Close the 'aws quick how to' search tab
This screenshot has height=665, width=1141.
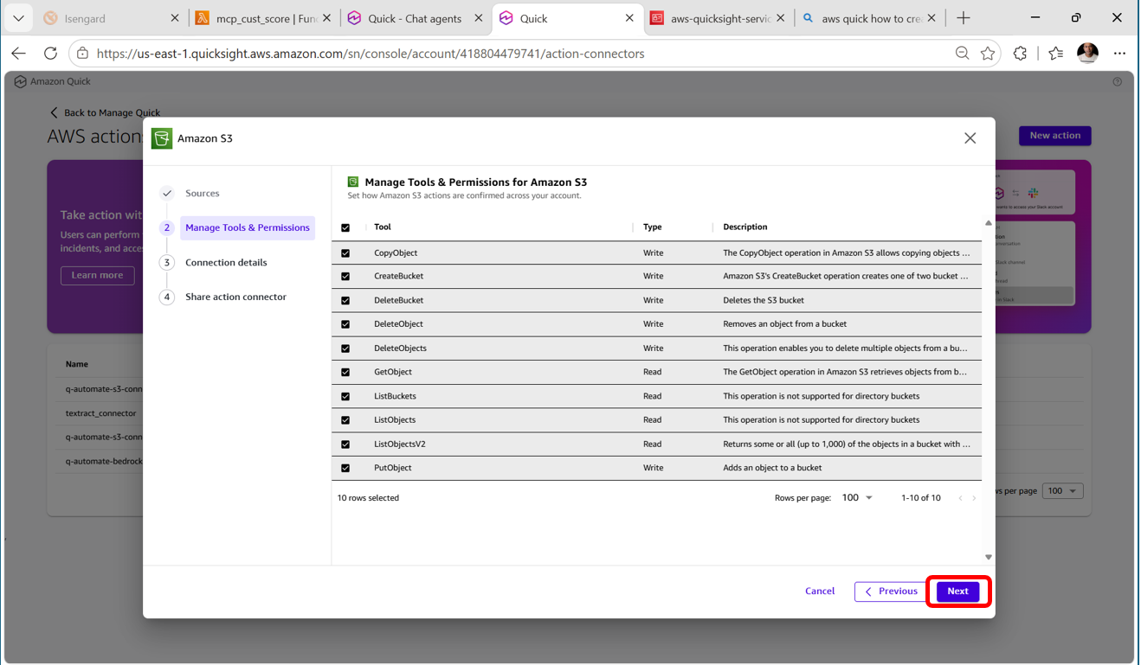[931, 18]
